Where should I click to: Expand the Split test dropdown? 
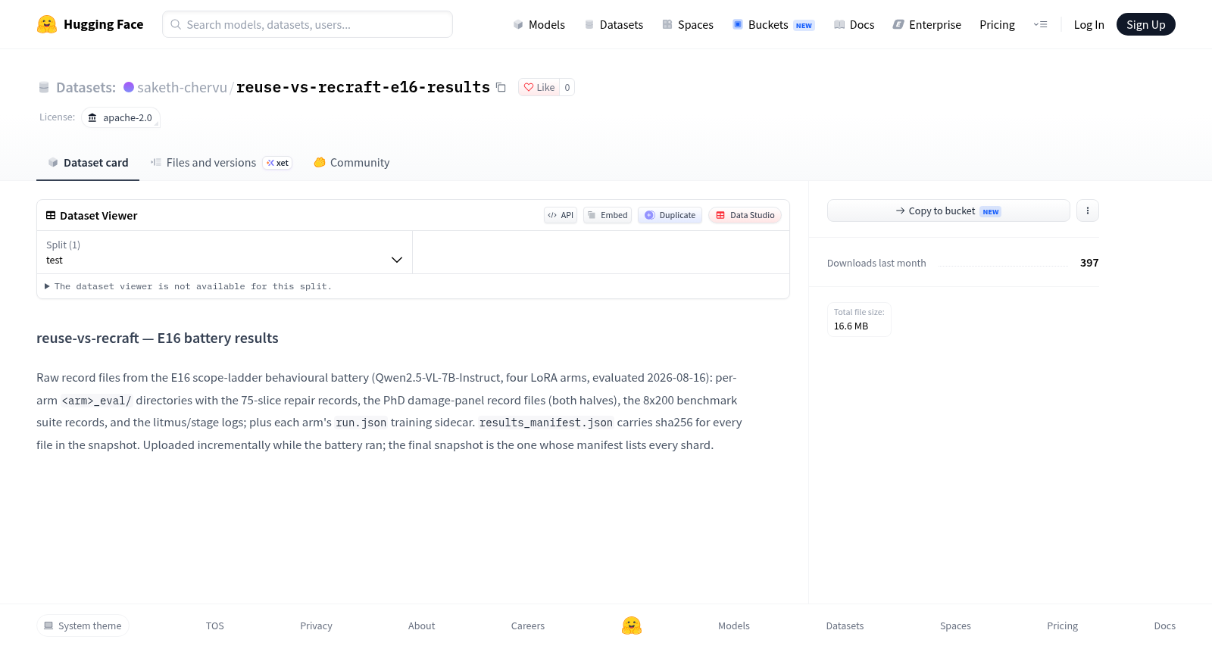(x=224, y=252)
